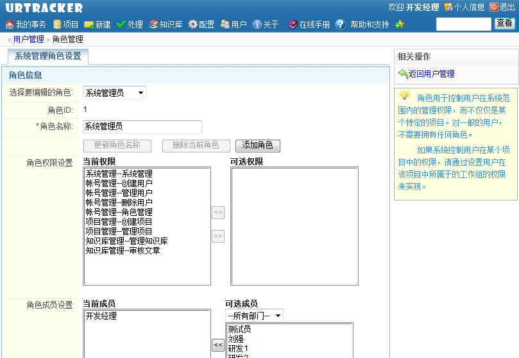Viewport: 519px width, 358px height.
Task: Click the star icon after 帮助和支持
Action: pos(399,24)
